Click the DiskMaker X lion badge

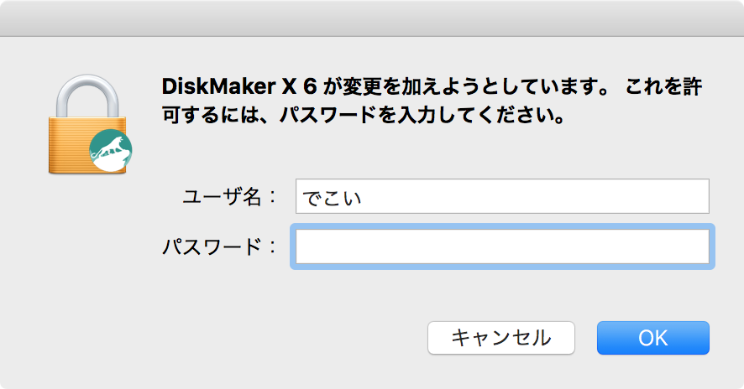(x=111, y=150)
